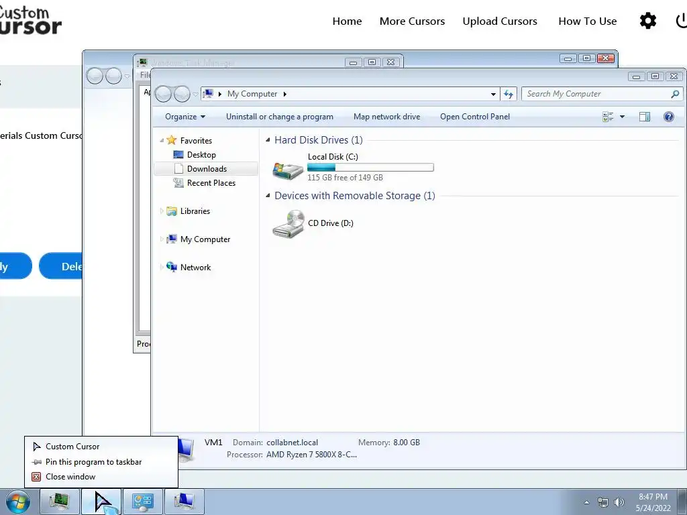This screenshot has width=687, height=515.
Task: Click the back button in the rear Explorer window
Action: point(95,76)
